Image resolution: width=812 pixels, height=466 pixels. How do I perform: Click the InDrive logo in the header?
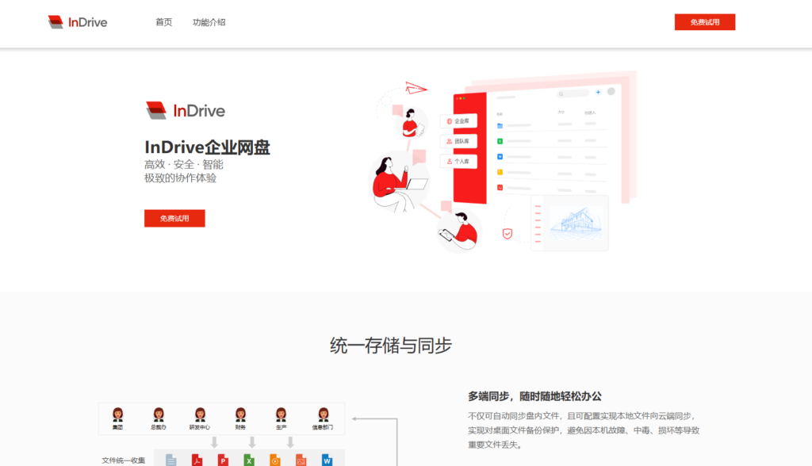pos(76,21)
